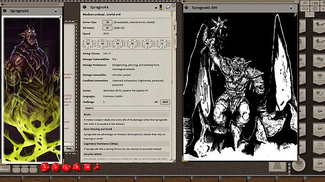Click the WIS ability score box
The width and height of the screenshot is (325, 182).
[147, 44]
